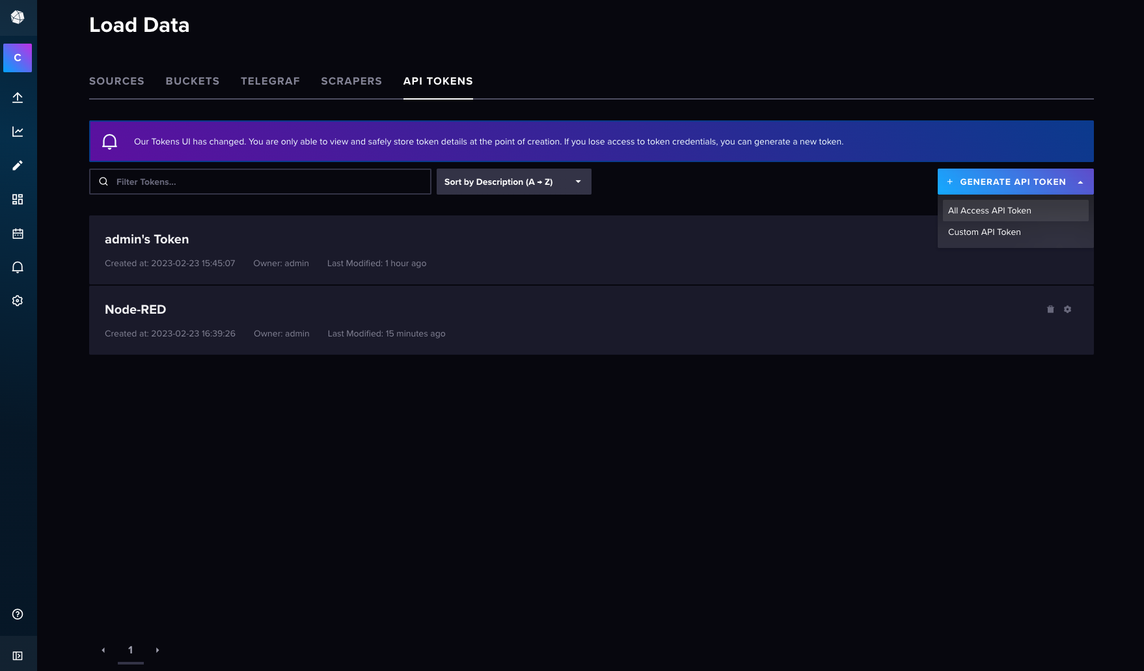This screenshot has width=1144, height=671.
Task: Open the 'Sort by Description' dropdown
Action: point(513,182)
